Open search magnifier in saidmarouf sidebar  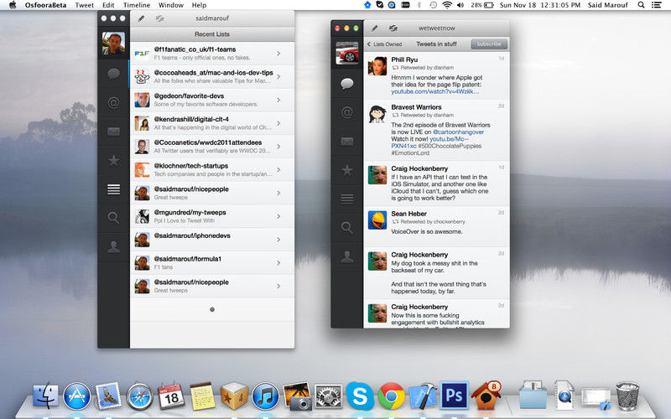click(113, 218)
